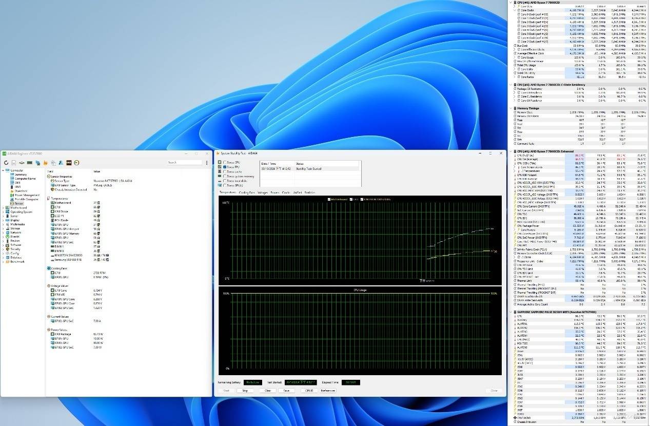This screenshot has width=650, height=426.
Task: Enable the Stress CPU checkbox
Action: pyautogui.click(x=225, y=162)
